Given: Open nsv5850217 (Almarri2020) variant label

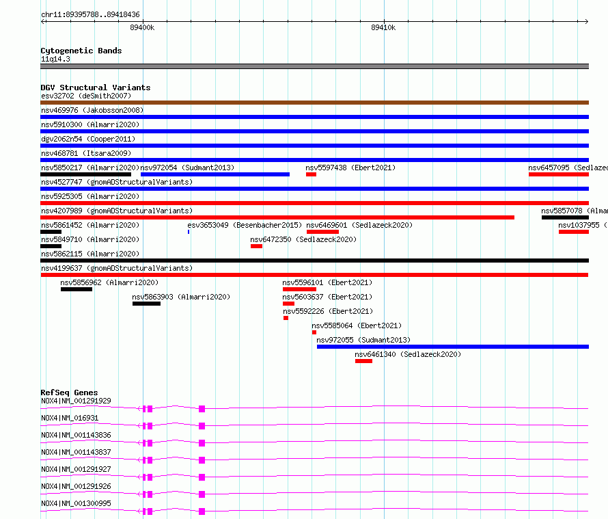Looking at the screenshot, I should (90, 168).
